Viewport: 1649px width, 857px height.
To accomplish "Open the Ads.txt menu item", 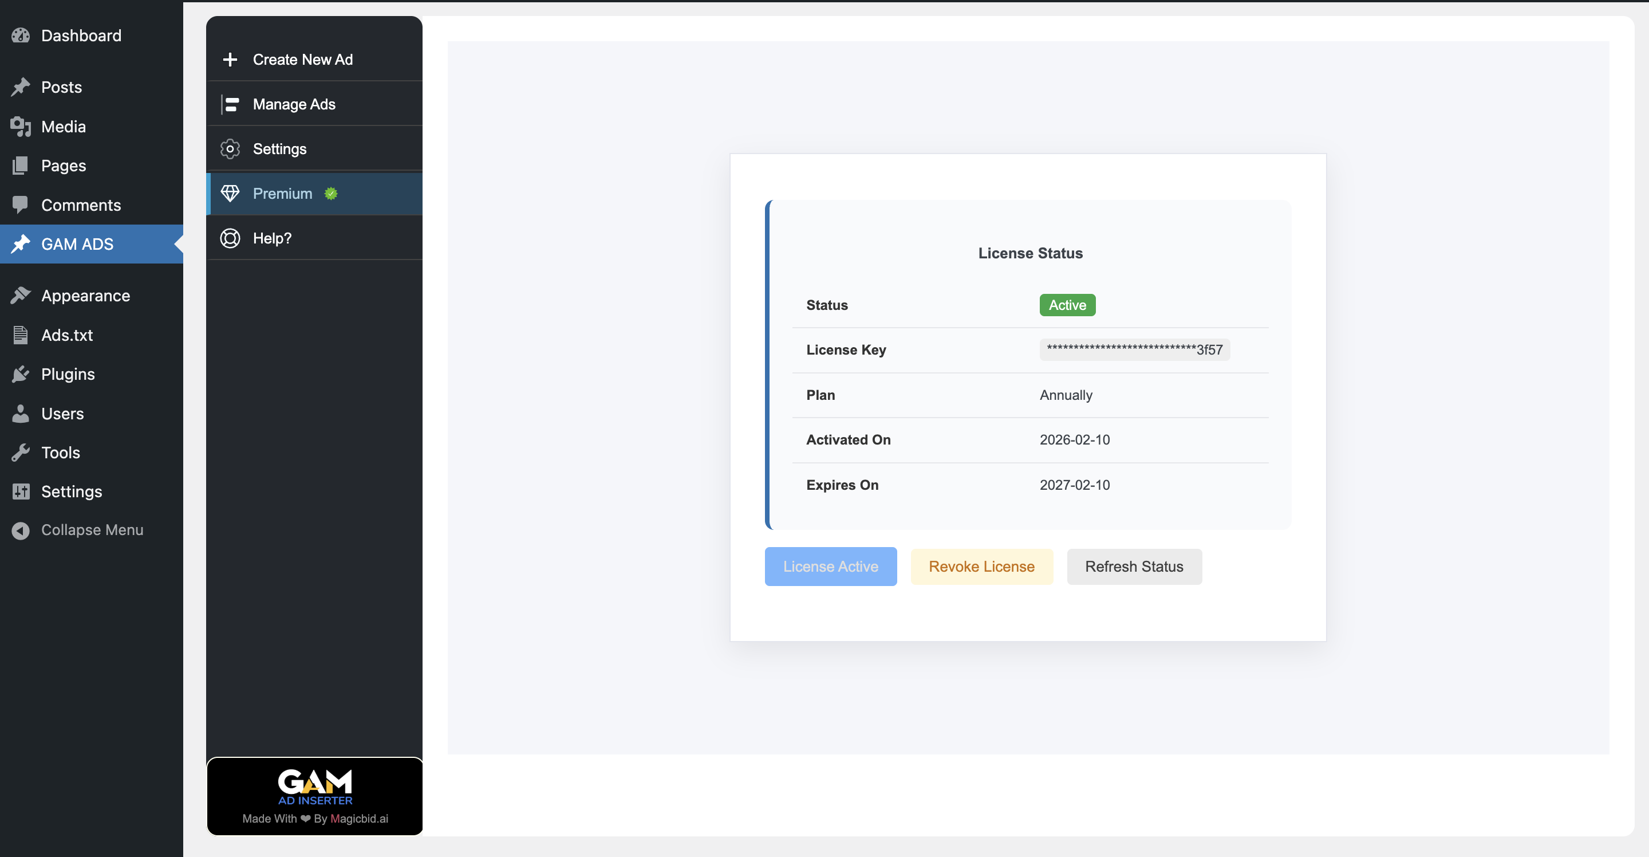I will coord(66,335).
